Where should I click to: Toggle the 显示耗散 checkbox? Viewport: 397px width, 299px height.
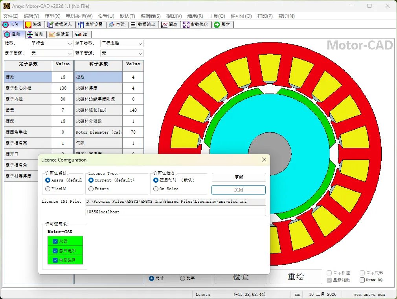329,280
